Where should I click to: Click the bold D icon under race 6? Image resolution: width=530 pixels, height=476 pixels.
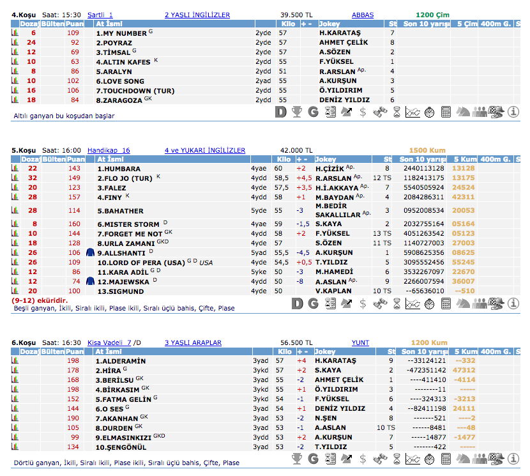pyautogui.click(x=280, y=459)
